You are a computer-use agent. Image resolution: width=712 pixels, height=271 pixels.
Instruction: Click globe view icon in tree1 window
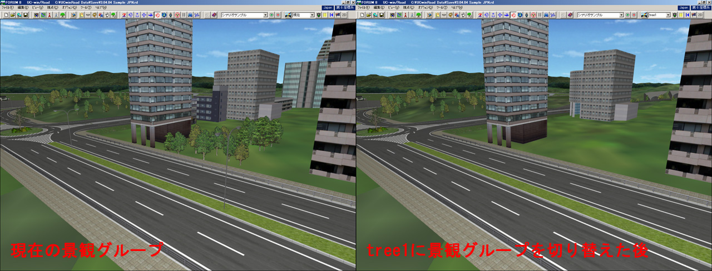tap(520, 15)
